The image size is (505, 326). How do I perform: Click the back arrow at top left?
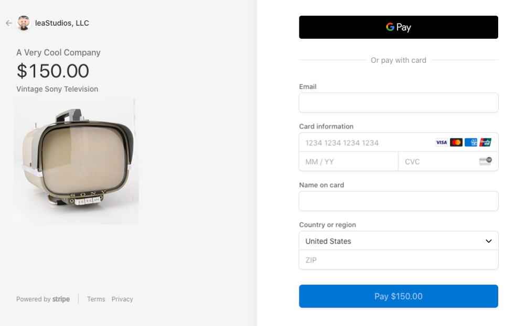(x=8, y=23)
